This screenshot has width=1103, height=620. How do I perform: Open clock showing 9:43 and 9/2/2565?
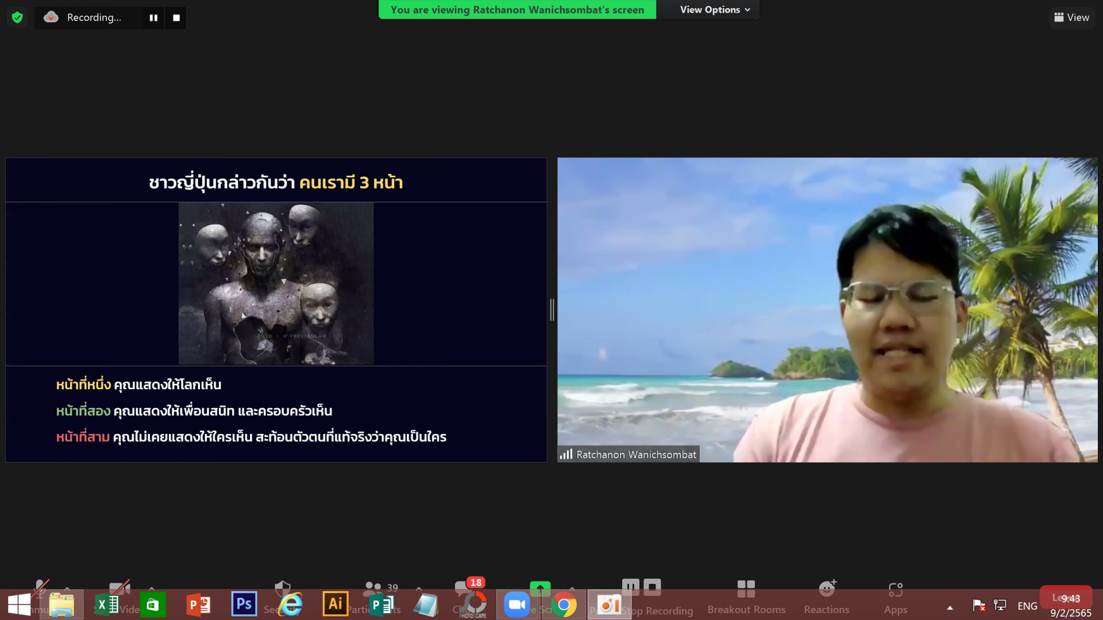(1071, 606)
